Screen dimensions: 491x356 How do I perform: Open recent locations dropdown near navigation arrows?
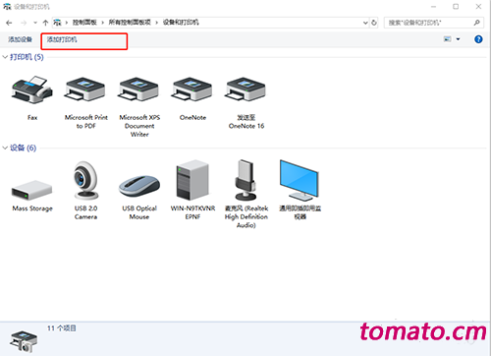coord(35,23)
